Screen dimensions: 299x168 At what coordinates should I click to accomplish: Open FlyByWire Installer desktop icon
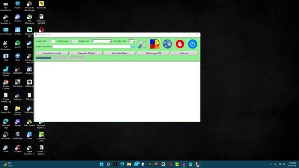(6, 71)
